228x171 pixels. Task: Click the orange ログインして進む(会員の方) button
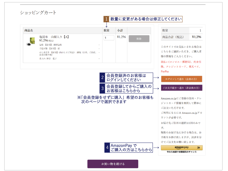click(x=181, y=79)
